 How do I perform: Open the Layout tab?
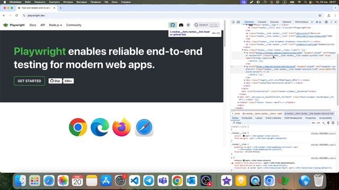[x=259, y=118]
